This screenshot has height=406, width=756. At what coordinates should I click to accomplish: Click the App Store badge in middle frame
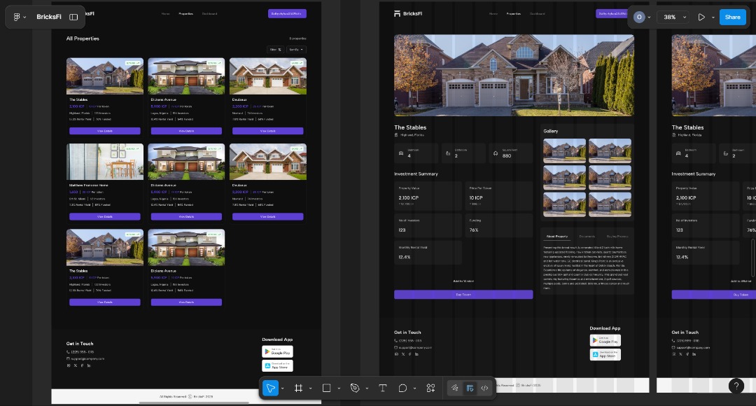605,354
